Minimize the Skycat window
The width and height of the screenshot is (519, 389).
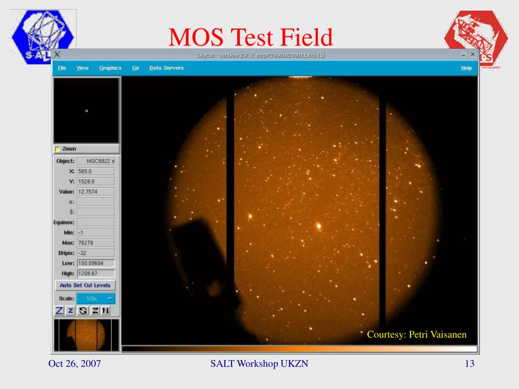pos(463,55)
